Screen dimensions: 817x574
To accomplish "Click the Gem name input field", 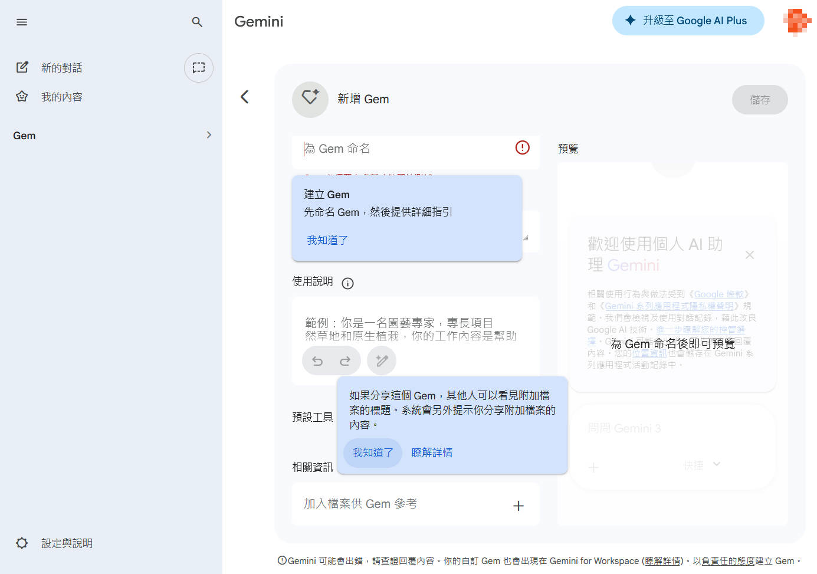I will [407, 149].
